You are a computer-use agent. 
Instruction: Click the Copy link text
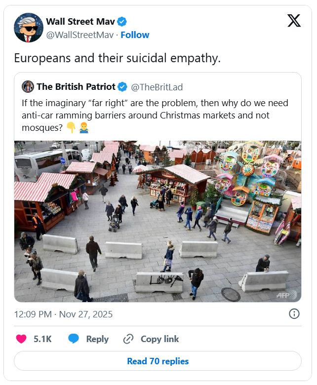point(159,339)
